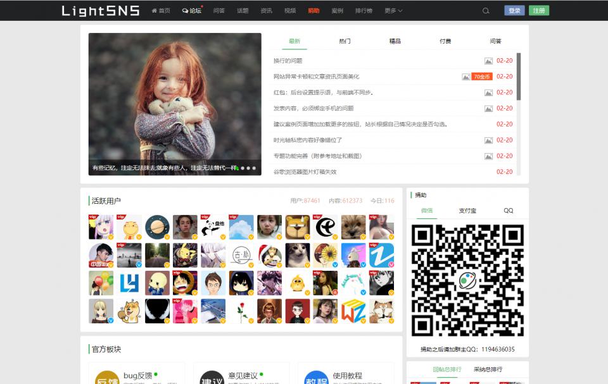Open the blue sky cloud avatar
The image size is (608, 384).
241,228
